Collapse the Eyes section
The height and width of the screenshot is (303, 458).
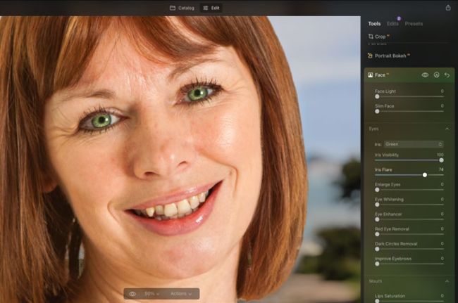click(447, 129)
